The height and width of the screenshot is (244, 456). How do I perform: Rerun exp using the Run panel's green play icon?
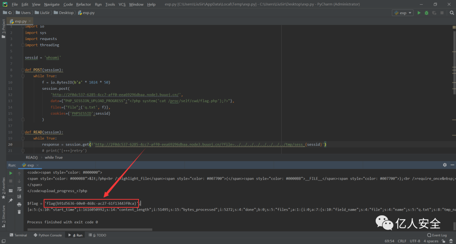[x=11, y=173]
